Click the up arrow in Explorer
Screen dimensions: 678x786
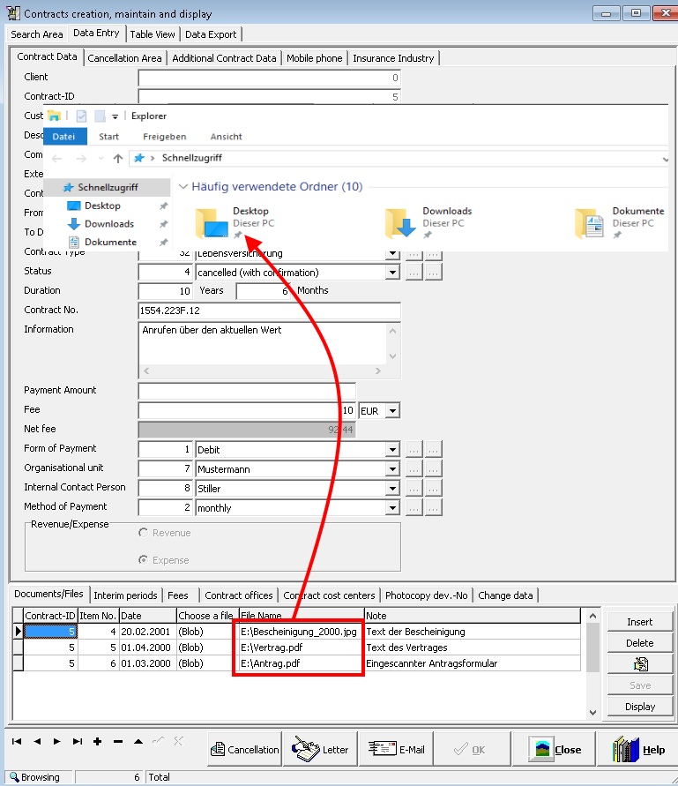[118, 159]
